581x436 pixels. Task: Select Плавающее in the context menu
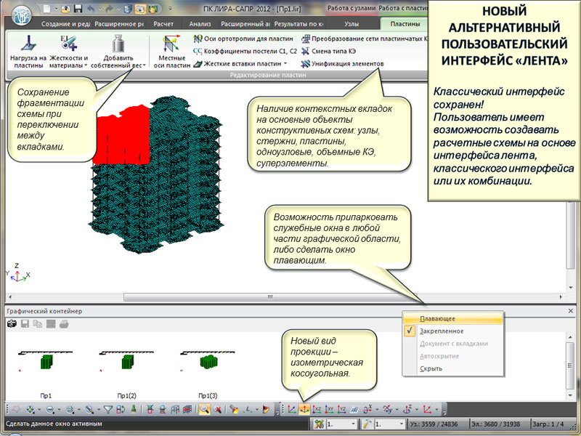pyautogui.click(x=437, y=318)
